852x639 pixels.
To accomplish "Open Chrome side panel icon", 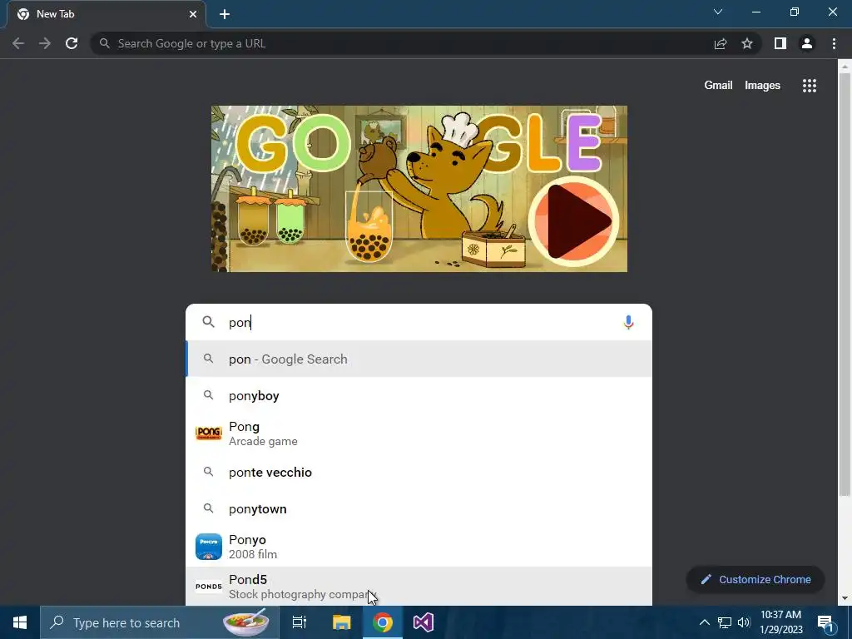I will coord(780,43).
